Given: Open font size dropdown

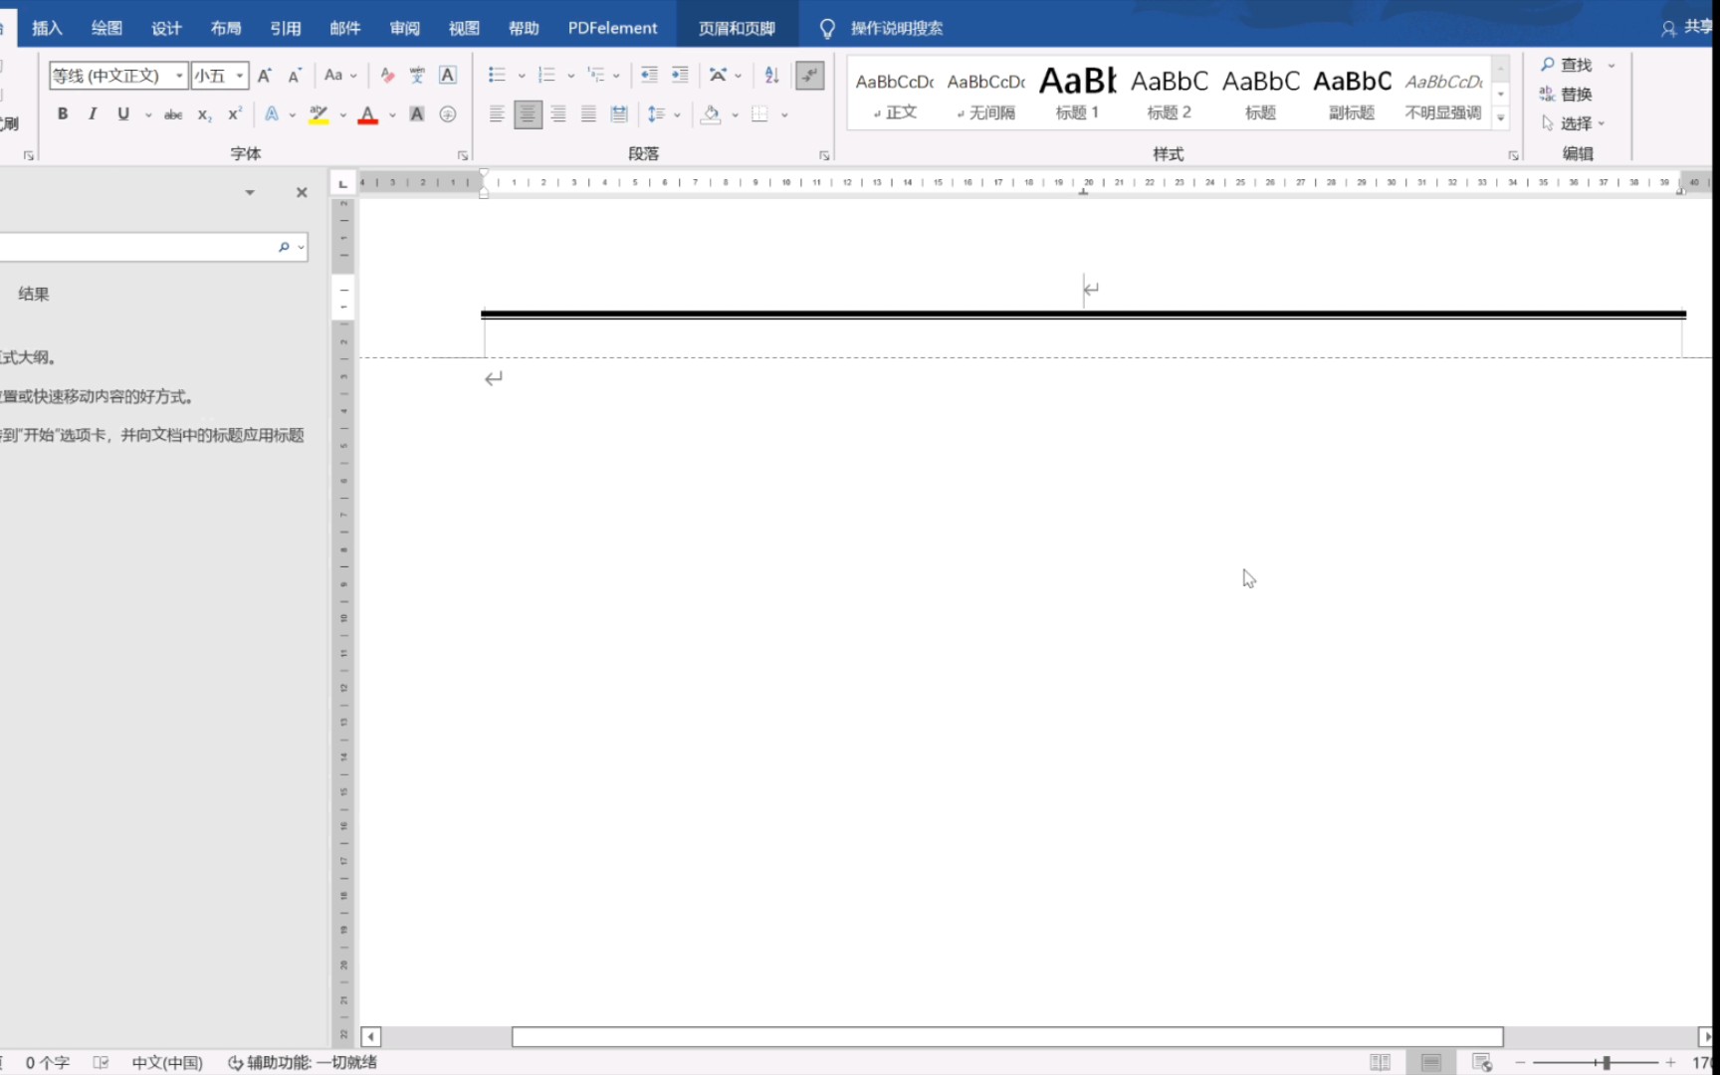Looking at the screenshot, I should click(x=240, y=76).
